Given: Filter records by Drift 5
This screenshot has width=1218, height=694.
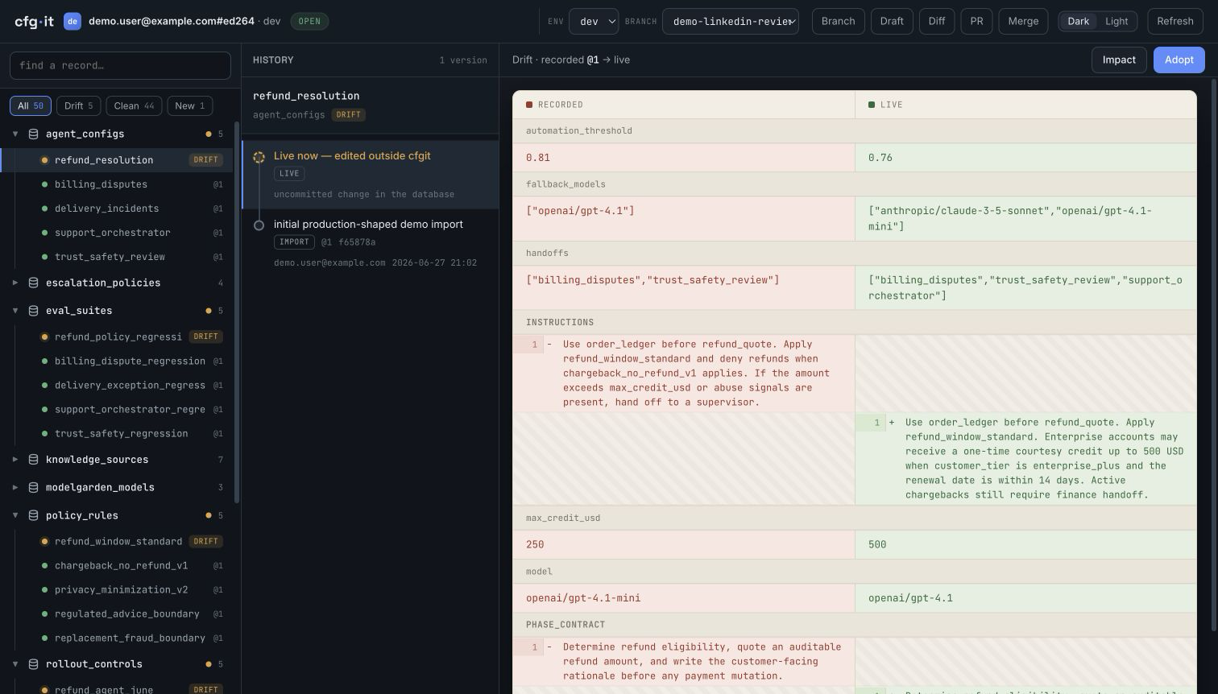Looking at the screenshot, I should pyautogui.click(x=78, y=105).
